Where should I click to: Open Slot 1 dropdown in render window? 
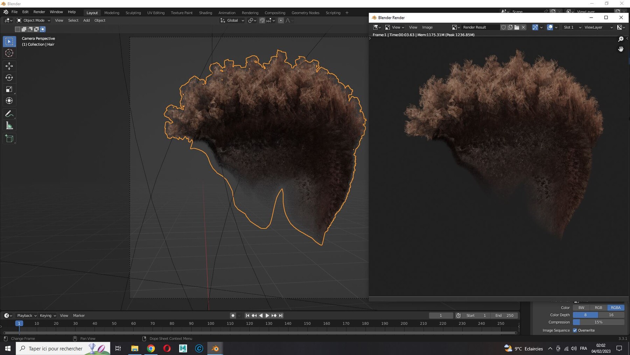point(572,27)
